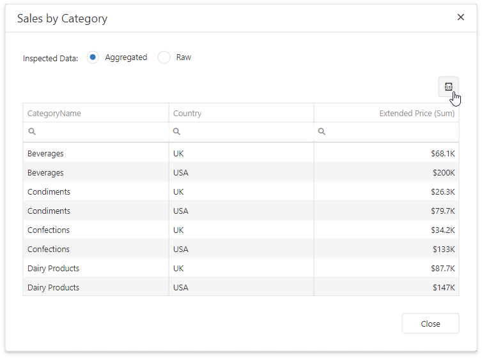Click the $147K Dairy Products price cell
The image size is (482, 358).
point(443,287)
